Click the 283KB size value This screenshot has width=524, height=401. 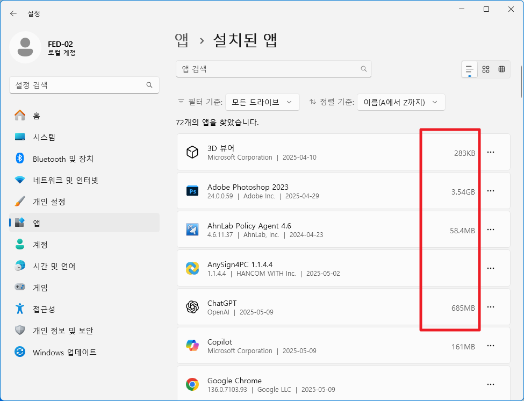point(464,153)
